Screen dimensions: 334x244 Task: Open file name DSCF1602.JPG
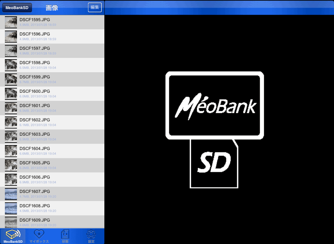(35, 120)
